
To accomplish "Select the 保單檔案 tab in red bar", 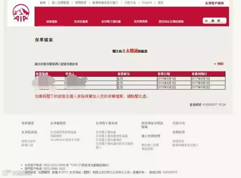I will point(52,21).
